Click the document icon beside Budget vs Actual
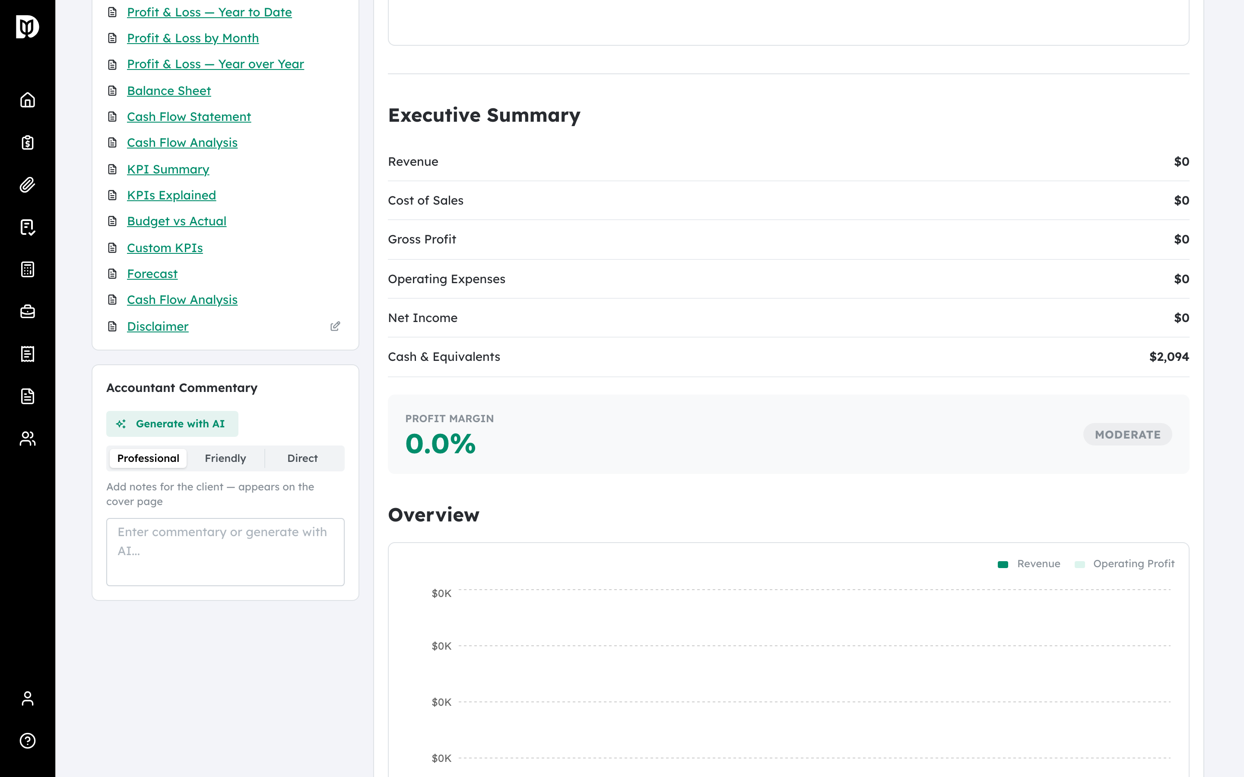The image size is (1244, 777). click(x=112, y=221)
